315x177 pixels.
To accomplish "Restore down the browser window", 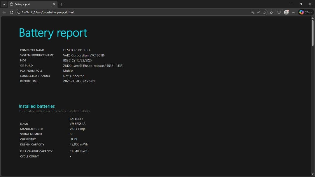I will [x=301, y=4].
